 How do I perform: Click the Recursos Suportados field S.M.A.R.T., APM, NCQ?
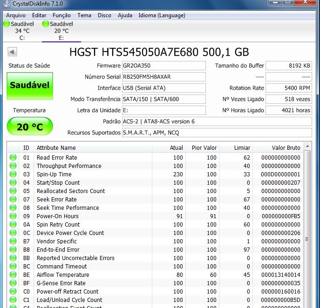coord(217,133)
